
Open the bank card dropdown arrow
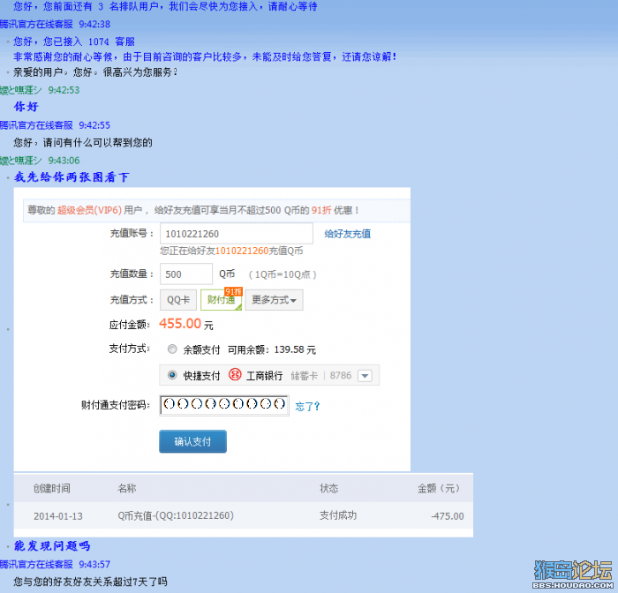pyautogui.click(x=365, y=376)
